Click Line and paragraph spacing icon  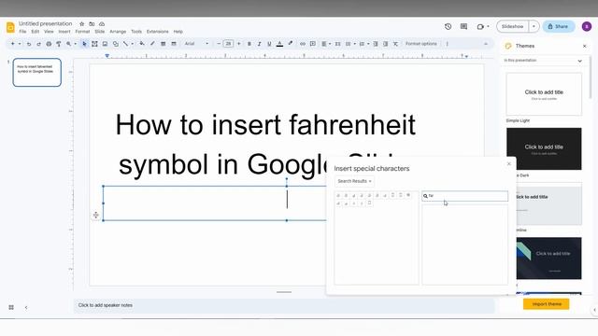pyautogui.click(x=337, y=44)
